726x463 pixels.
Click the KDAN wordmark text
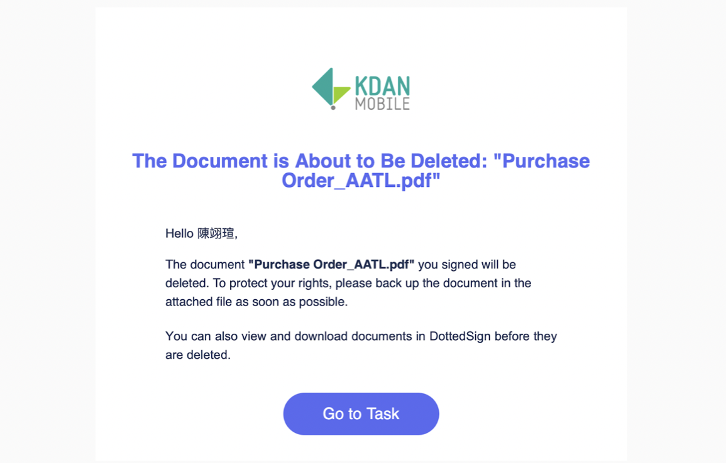(382, 86)
